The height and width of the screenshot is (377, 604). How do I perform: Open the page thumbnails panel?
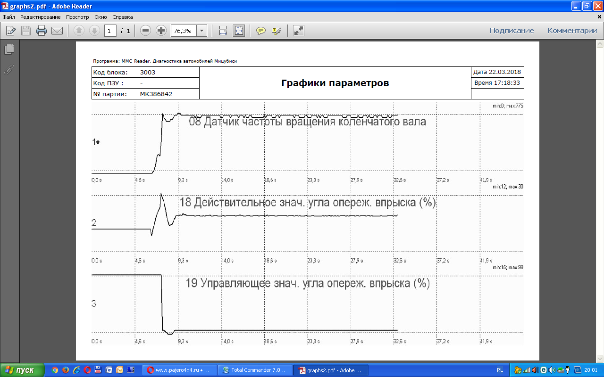(x=9, y=49)
